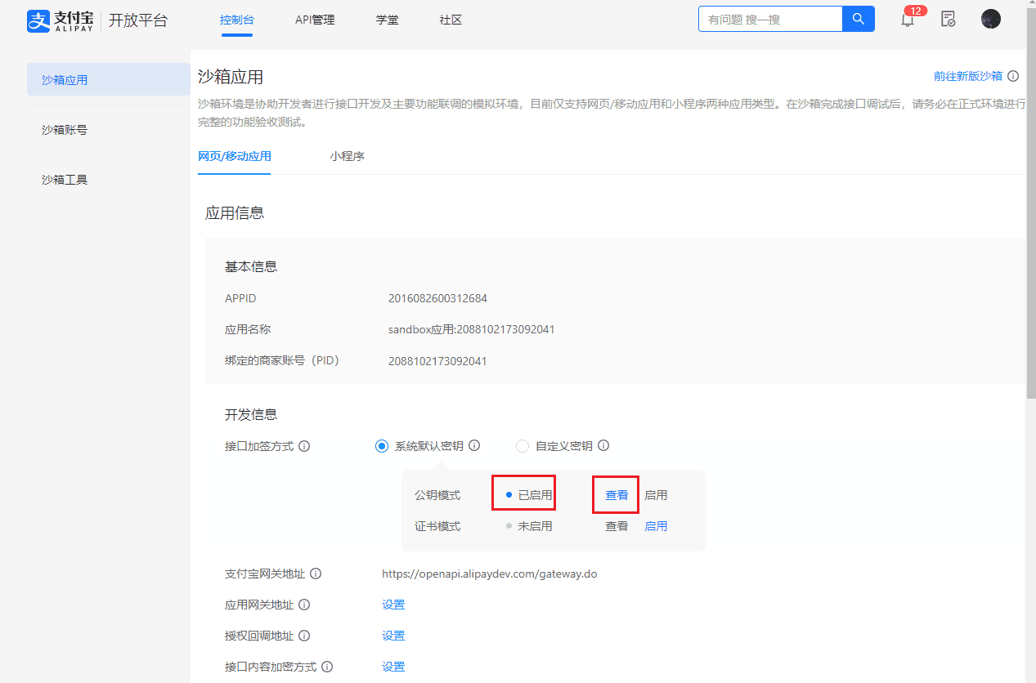Click the Alipay logo
1036x683 pixels.
tap(62, 20)
